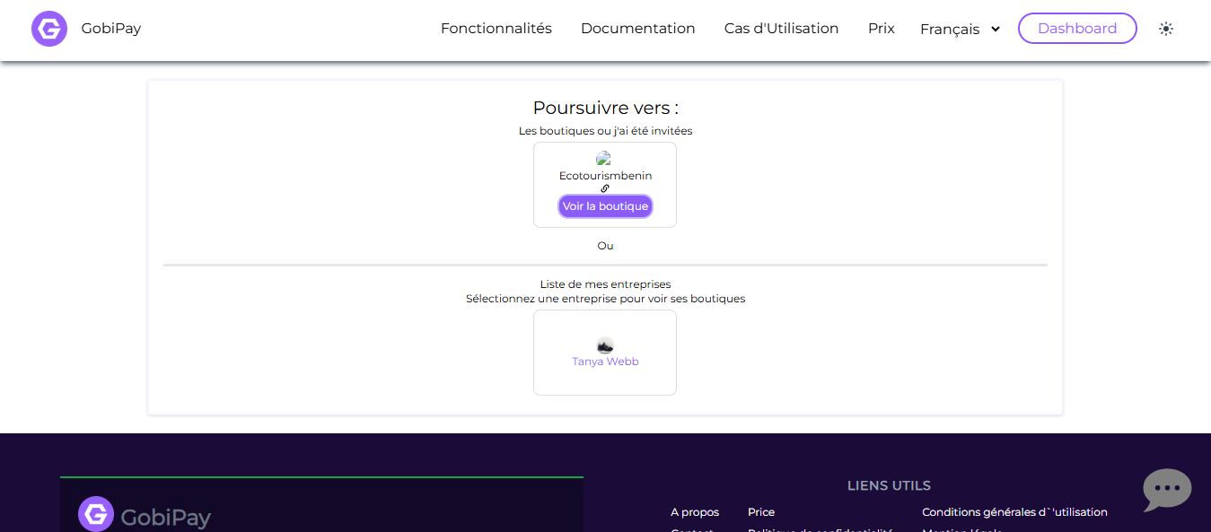
Task: Open the Documentation page
Action: (x=637, y=28)
